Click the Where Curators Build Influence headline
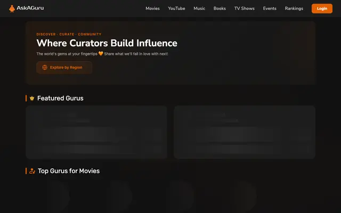 (x=107, y=43)
